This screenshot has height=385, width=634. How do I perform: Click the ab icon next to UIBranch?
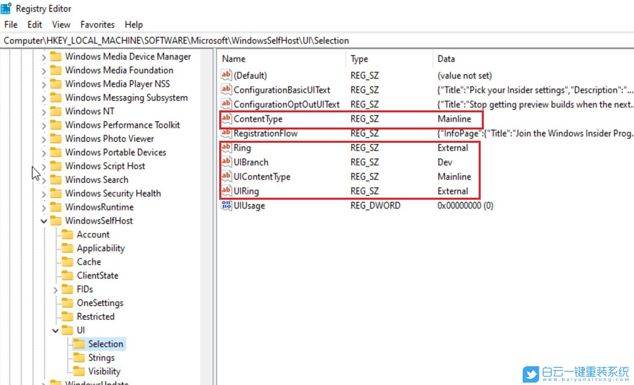tap(226, 162)
